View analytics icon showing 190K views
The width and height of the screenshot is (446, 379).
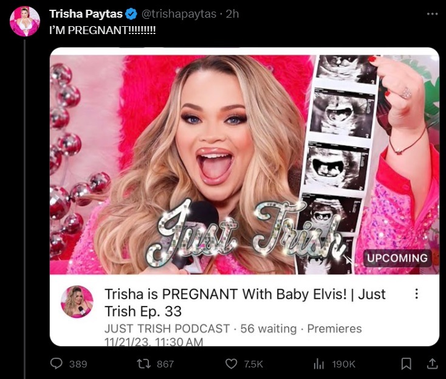click(x=318, y=364)
